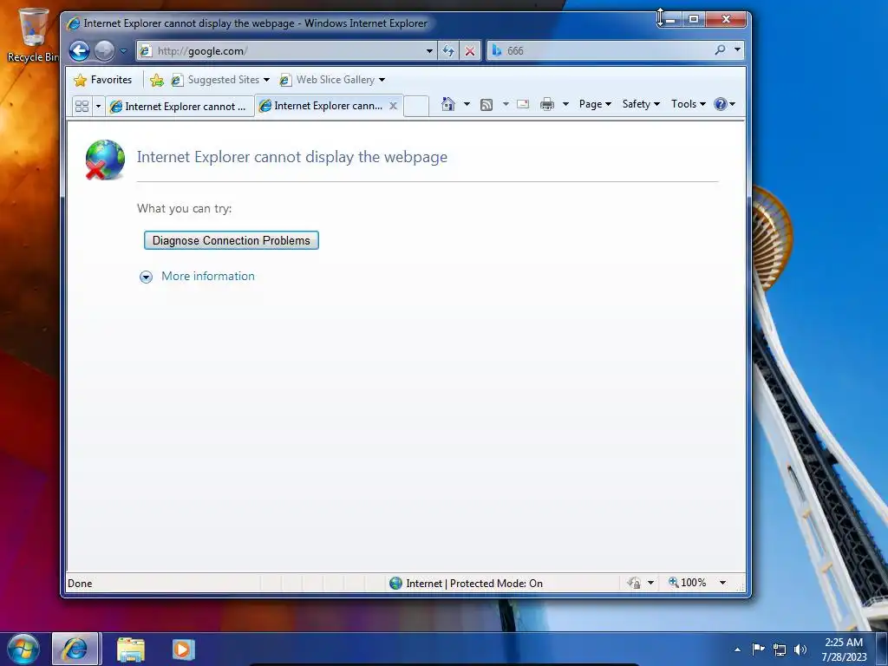This screenshot has height=666, width=888.
Task: Click the globe error icon on page
Action: [105, 160]
